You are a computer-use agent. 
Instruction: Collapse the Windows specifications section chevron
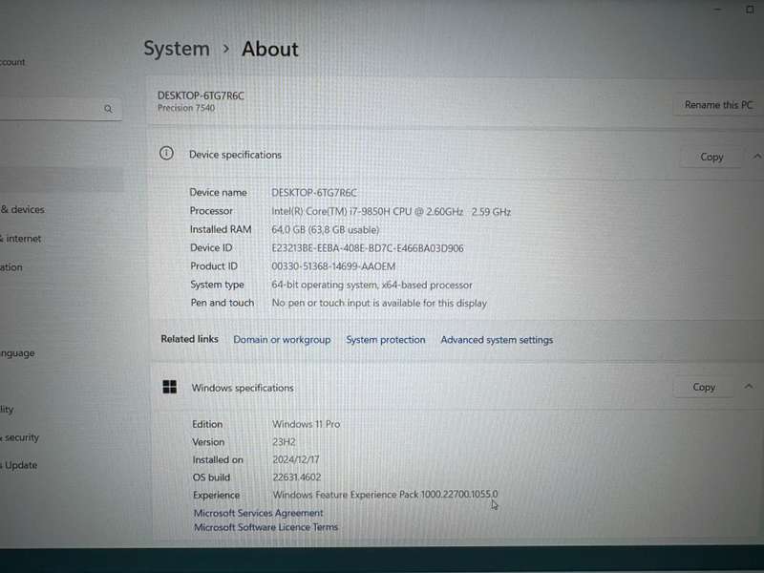749,387
